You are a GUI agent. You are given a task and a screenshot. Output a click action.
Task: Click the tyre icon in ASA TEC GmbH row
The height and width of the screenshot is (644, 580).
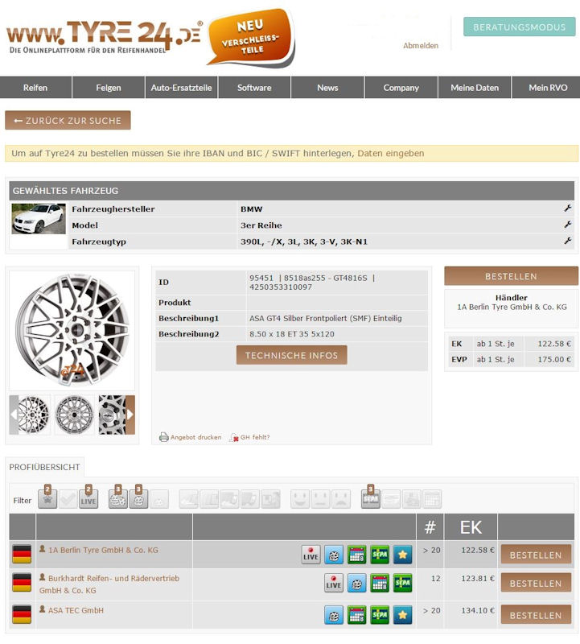click(334, 615)
